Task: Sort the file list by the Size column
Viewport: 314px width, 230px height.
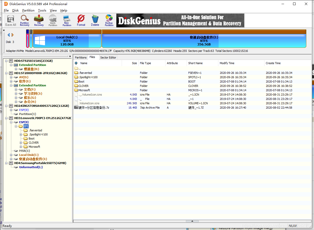Action: [x=130, y=63]
